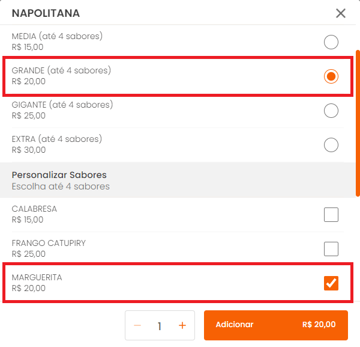Uncheck the MARGUERITA flavor checkbox
This screenshot has height=347, width=360.
pos(331,283)
